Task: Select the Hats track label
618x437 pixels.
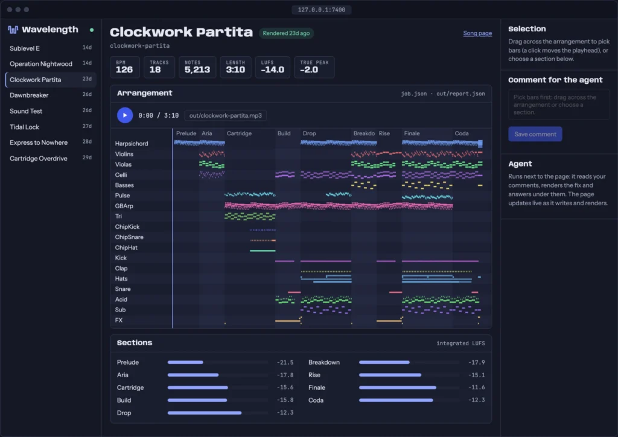Action: (x=121, y=279)
